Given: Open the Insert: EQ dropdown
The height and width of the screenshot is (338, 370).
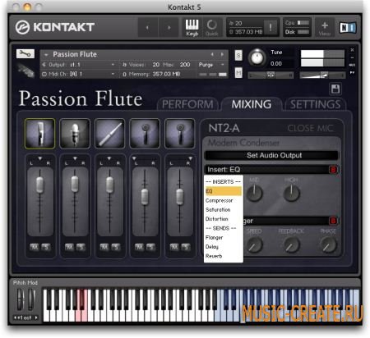Looking at the screenshot, I should 266,170.
